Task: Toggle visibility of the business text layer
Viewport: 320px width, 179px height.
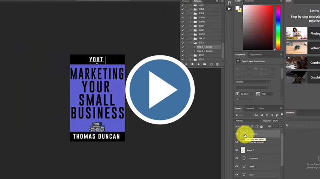Action: tap(236, 158)
